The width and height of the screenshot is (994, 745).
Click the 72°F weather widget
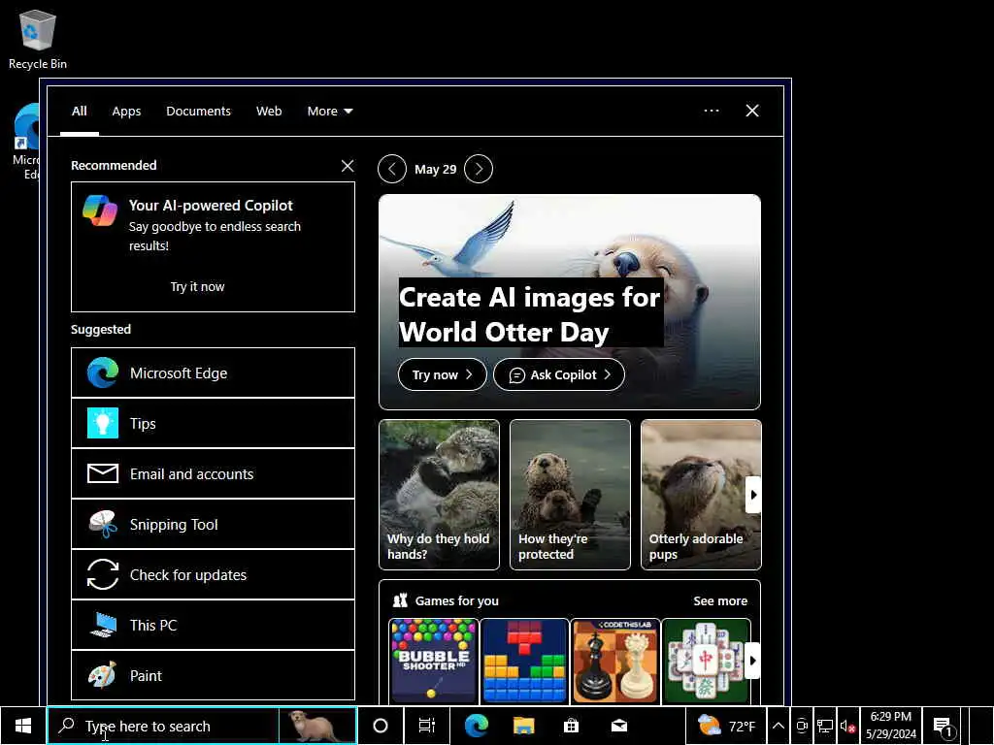[726, 726]
